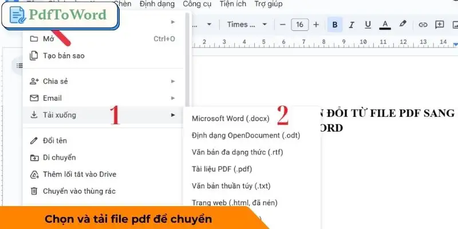This screenshot has width=458, height=229.
Task: Click the person-add icon beside Chia sẻ
Action: 34,81
